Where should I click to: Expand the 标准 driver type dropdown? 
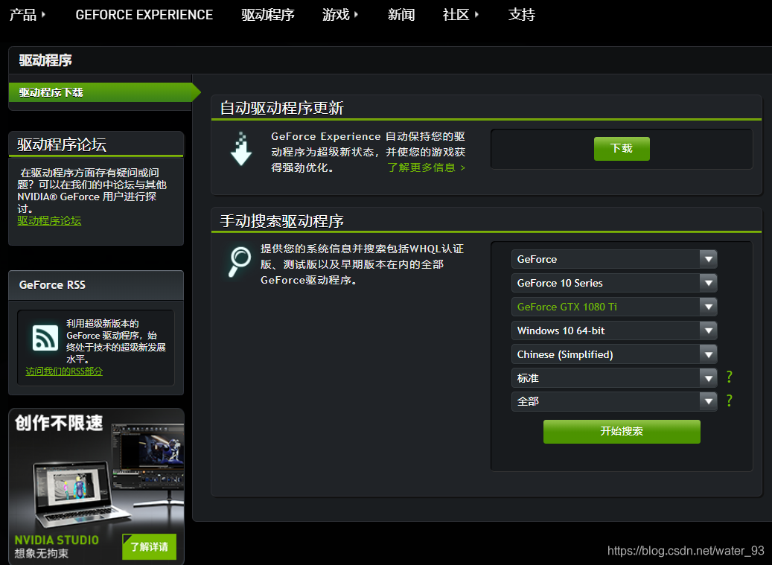tap(614, 378)
